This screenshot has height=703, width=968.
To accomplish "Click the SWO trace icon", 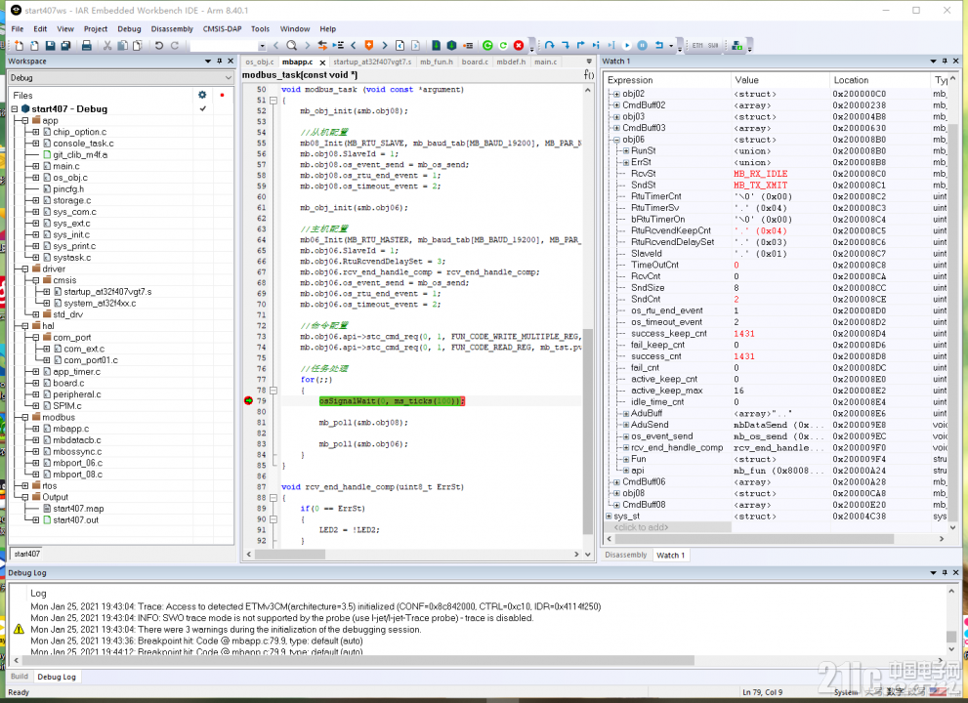I will 713,46.
